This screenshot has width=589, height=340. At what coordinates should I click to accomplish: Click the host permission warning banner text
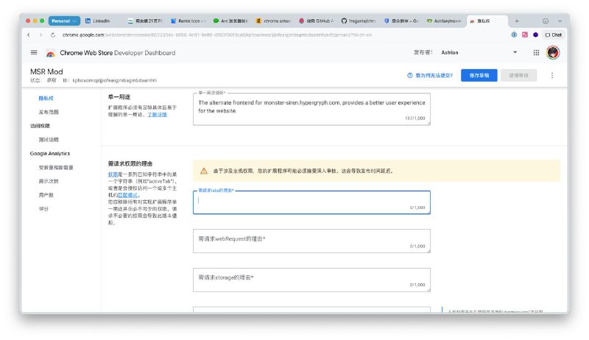[303, 171]
